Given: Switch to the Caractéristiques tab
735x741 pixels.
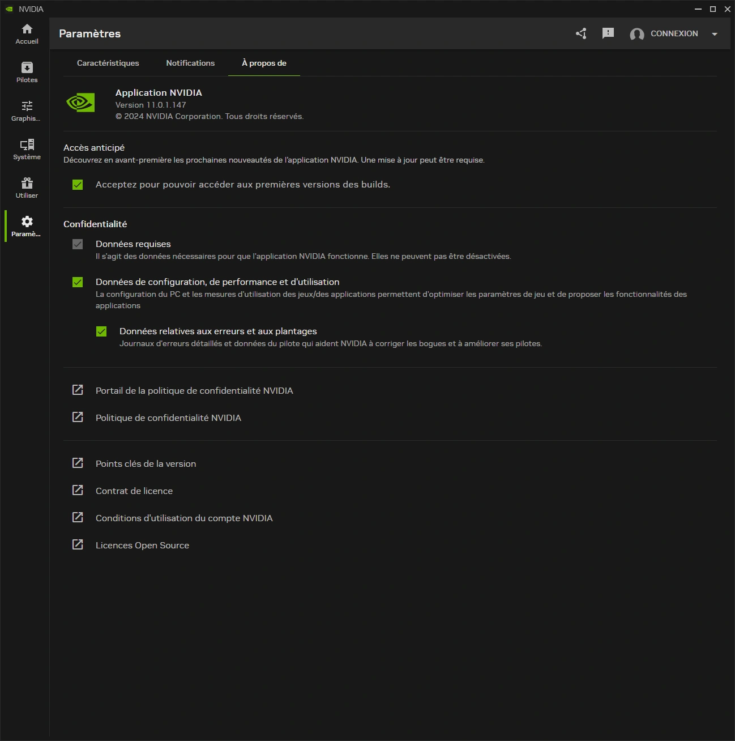Looking at the screenshot, I should tap(108, 63).
